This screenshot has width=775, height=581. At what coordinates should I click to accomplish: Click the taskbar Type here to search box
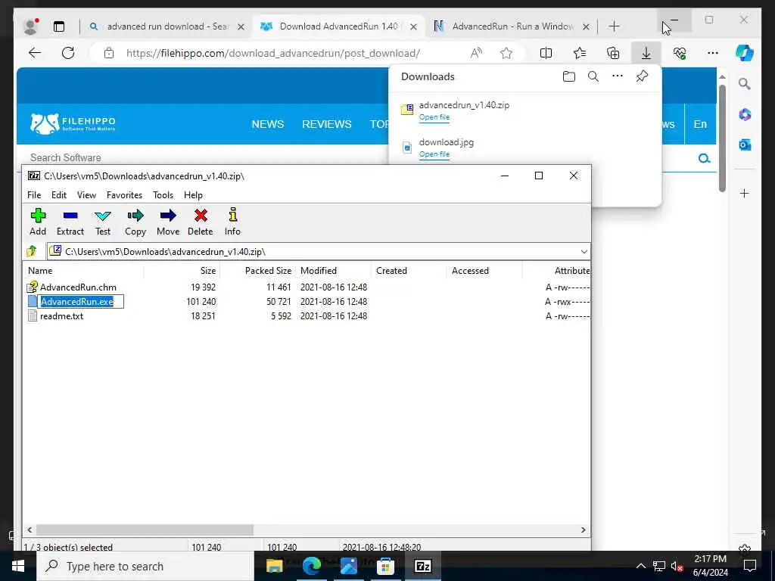coord(145,566)
